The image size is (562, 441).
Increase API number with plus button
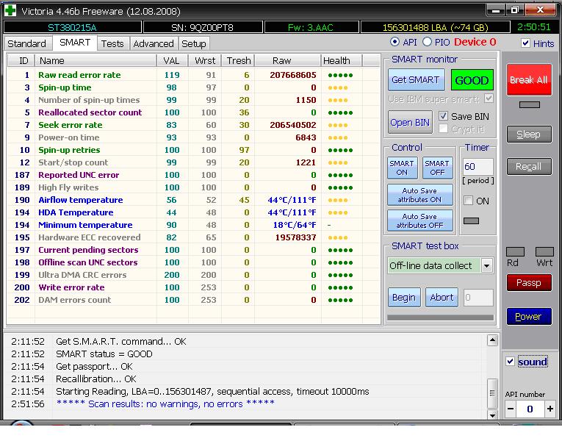550,409
